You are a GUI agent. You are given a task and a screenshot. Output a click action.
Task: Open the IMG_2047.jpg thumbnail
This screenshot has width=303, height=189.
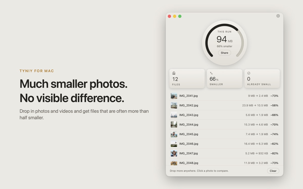[174, 153]
